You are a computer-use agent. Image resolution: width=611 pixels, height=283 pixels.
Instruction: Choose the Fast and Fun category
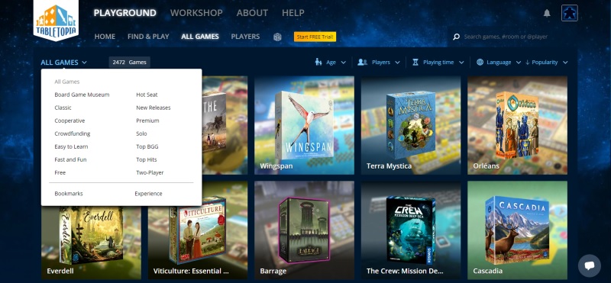point(70,159)
